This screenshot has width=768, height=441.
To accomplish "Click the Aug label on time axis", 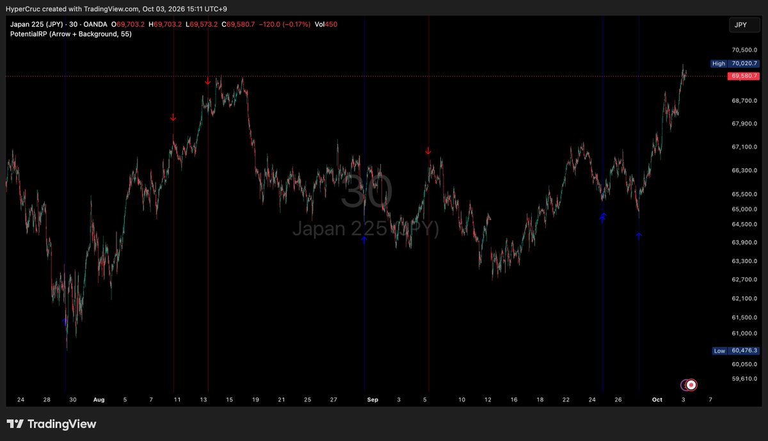I will tap(99, 399).
